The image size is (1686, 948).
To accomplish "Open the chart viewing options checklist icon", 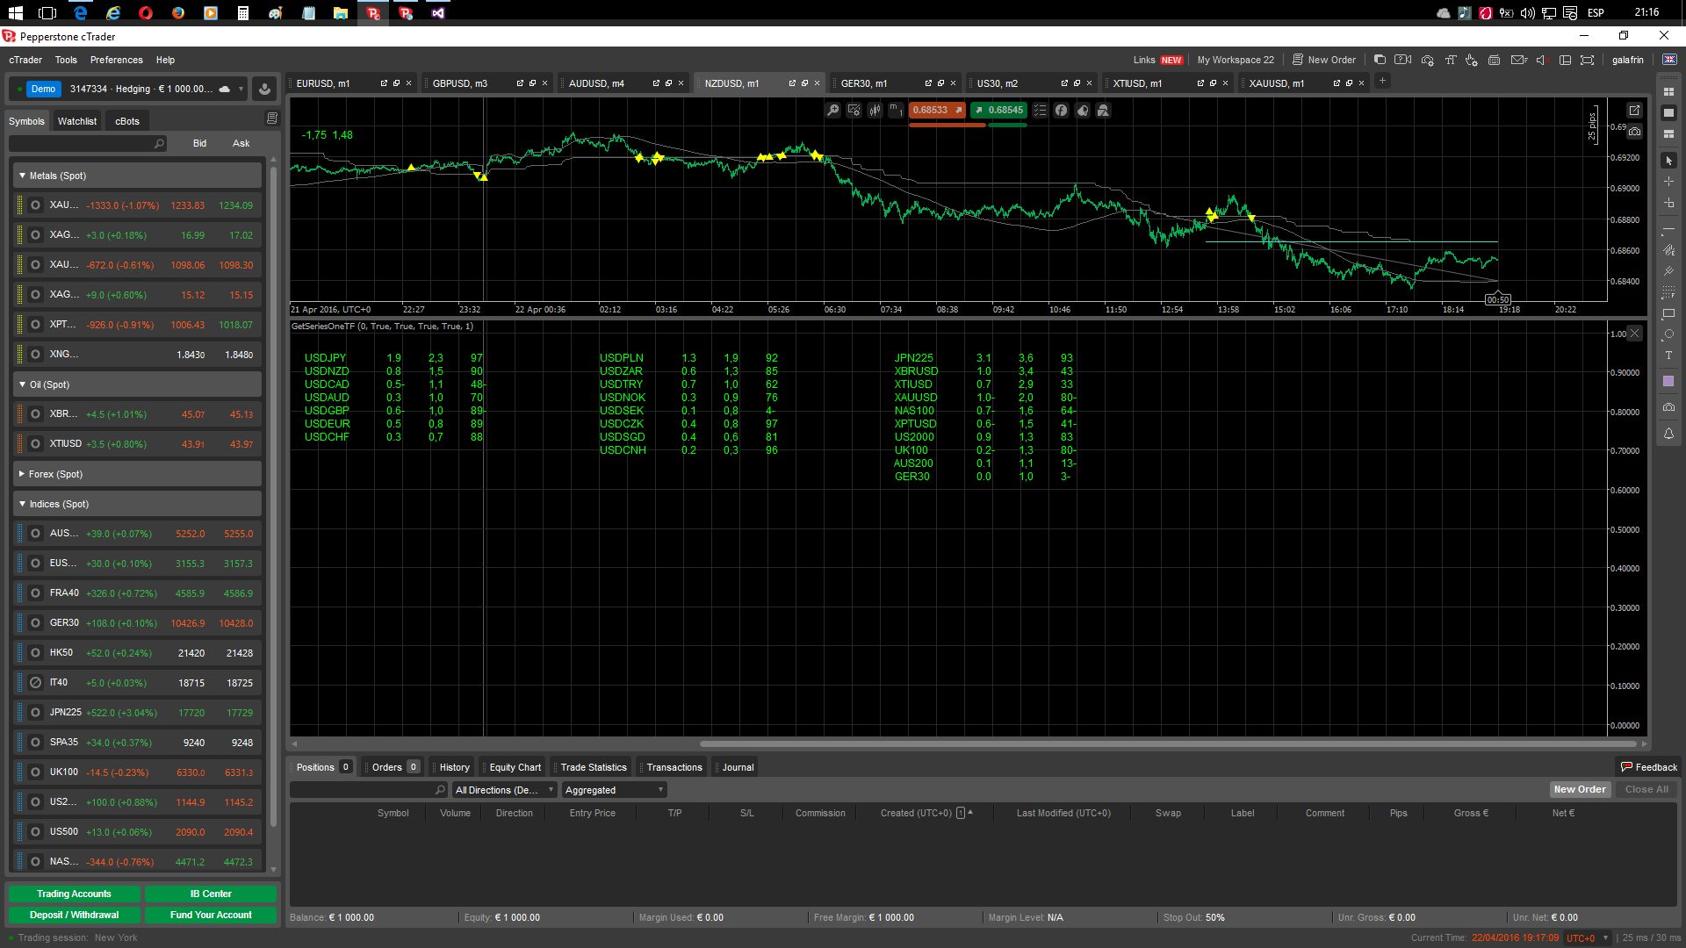I will tap(1040, 110).
